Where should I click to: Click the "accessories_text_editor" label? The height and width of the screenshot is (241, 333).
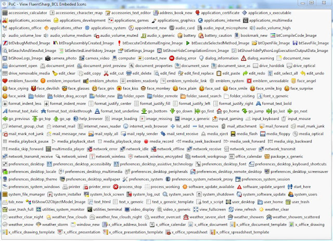point(131,13)
